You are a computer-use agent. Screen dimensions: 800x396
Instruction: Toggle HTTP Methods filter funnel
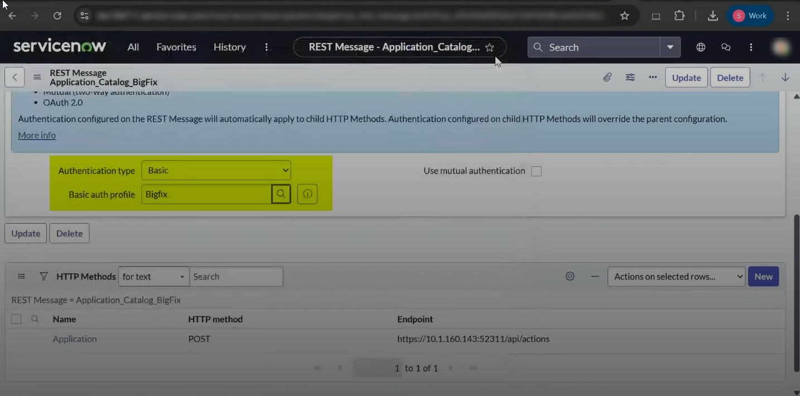44,276
